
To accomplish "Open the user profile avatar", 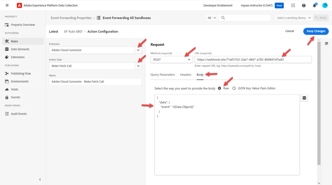I will pyautogui.click(x=325, y=5).
